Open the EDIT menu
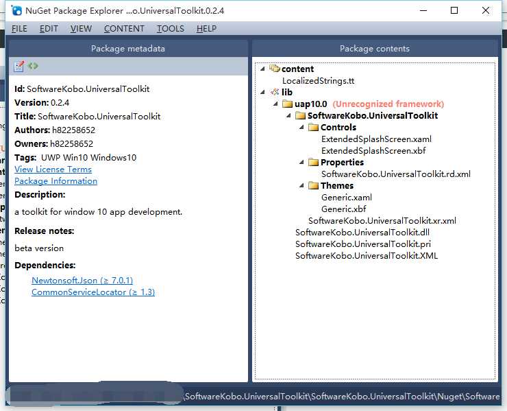The height and width of the screenshot is (411, 507). click(x=49, y=29)
